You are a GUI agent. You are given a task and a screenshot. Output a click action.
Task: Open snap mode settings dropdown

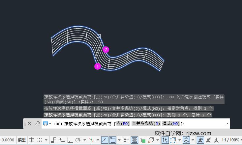pos(46,140)
